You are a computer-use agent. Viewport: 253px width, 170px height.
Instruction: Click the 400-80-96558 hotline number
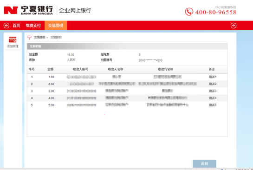[x=216, y=12]
